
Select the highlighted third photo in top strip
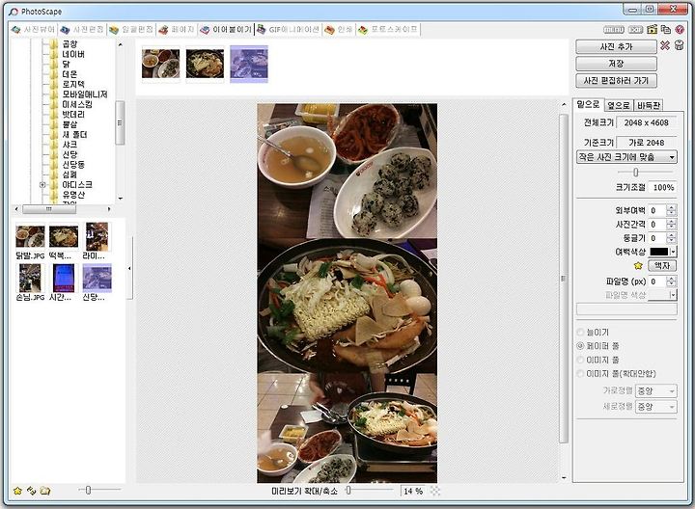249,64
